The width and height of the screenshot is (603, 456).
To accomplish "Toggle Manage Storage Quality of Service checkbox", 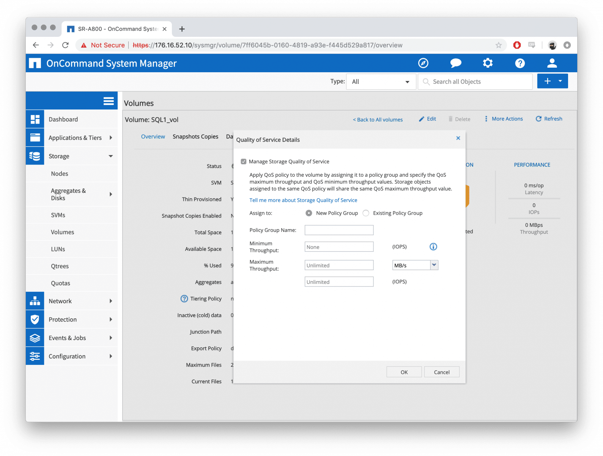I will click(244, 161).
